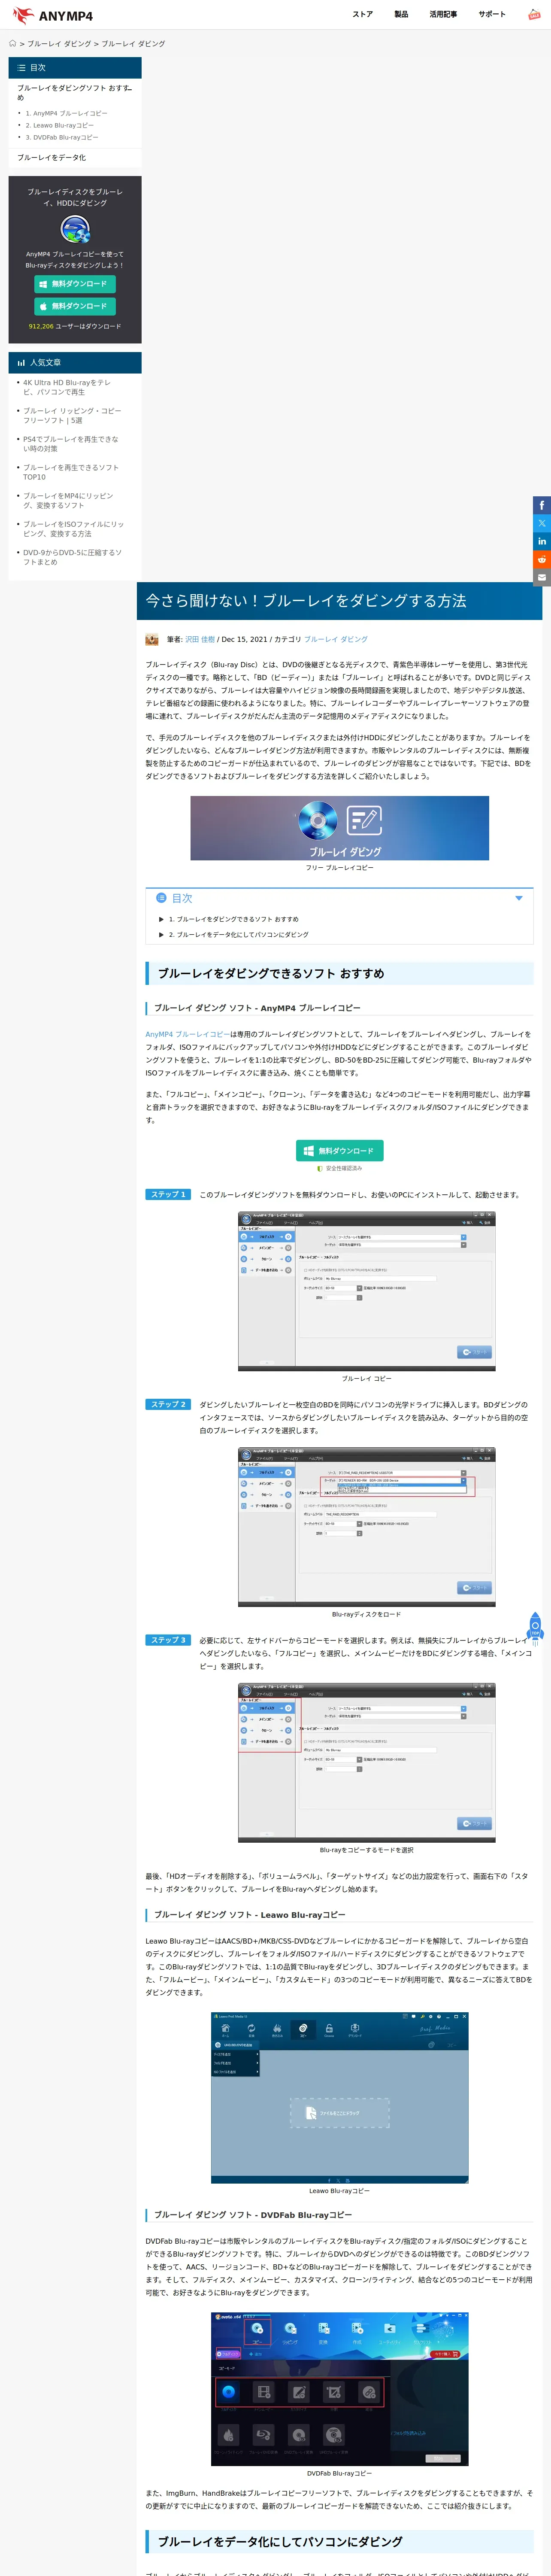The height and width of the screenshot is (2576, 551).
Task: Share the page by email icon
Action: click(542, 577)
